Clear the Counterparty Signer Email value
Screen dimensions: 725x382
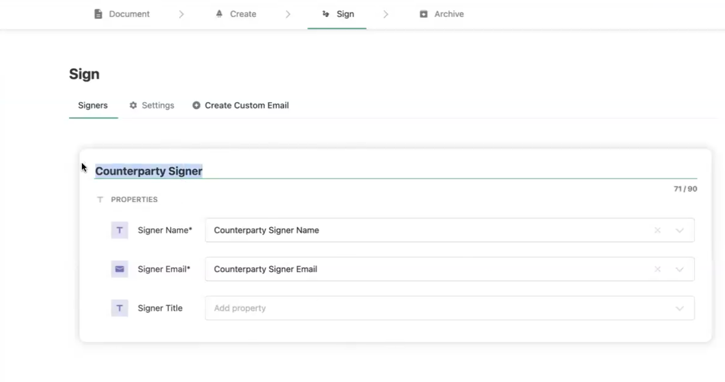point(657,269)
